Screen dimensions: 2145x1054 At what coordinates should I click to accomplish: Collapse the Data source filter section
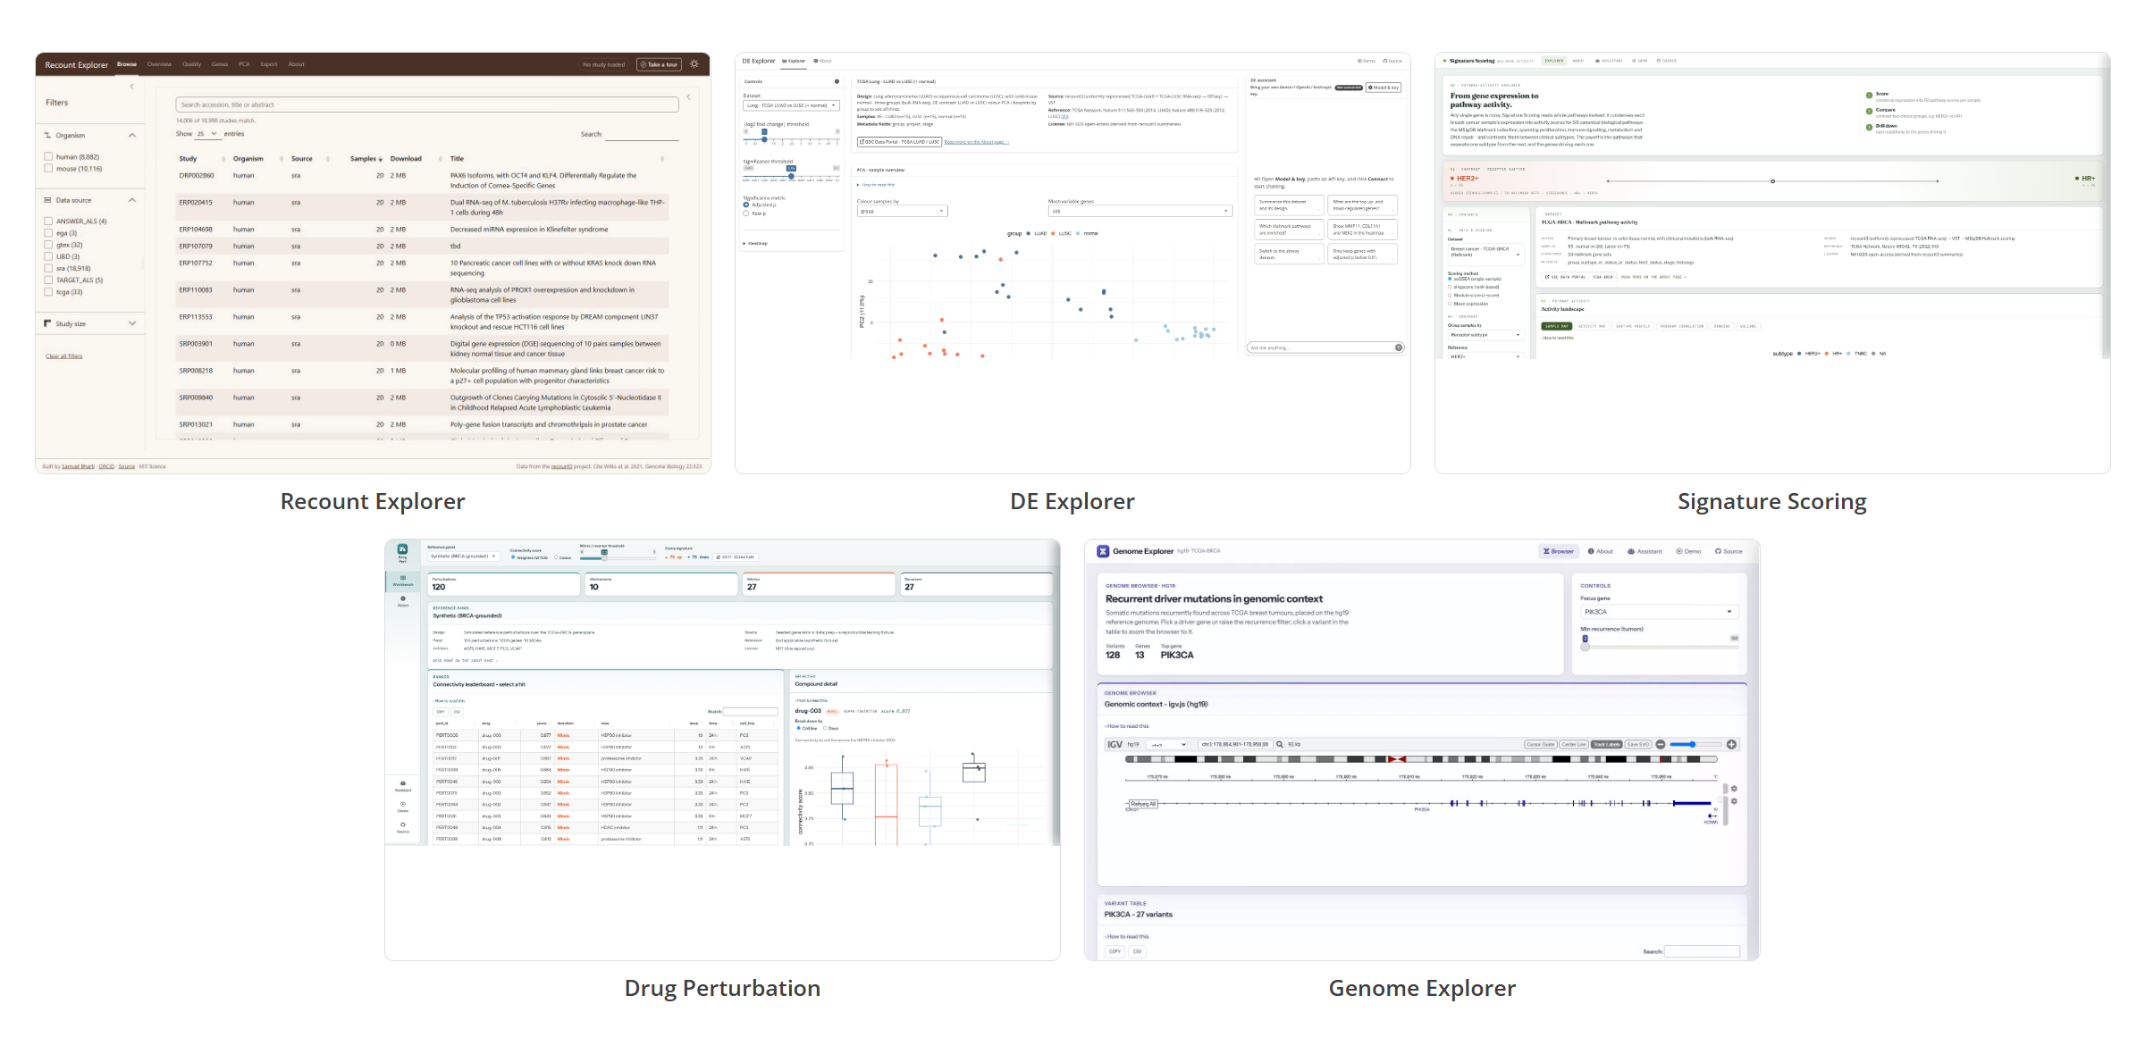pyautogui.click(x=132, y=200)
